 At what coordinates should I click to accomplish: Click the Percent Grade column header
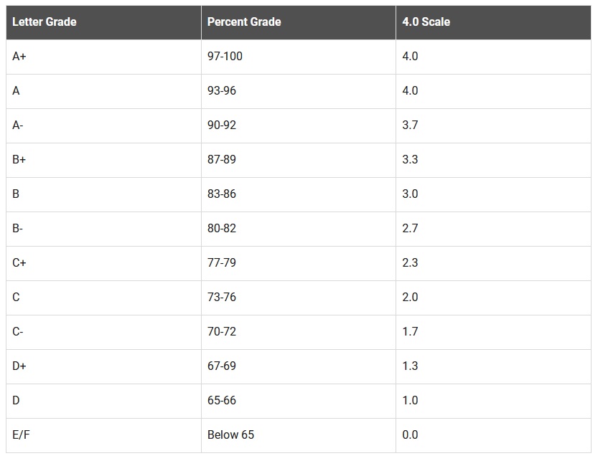pyautogui.click(x=244, y=22)
